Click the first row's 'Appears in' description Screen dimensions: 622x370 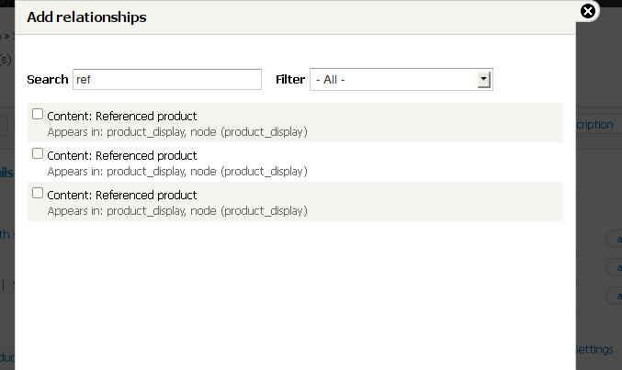point(176,131)
